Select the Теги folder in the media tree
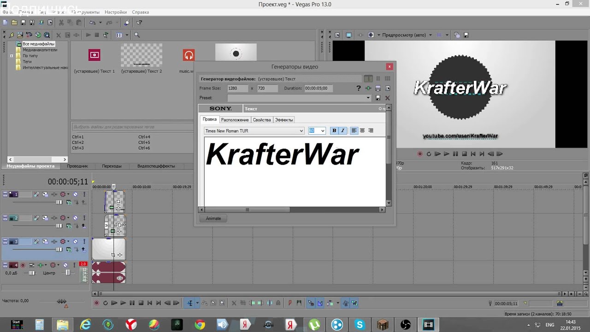This screenshot has height=332, width=590. tap(27, 62)
